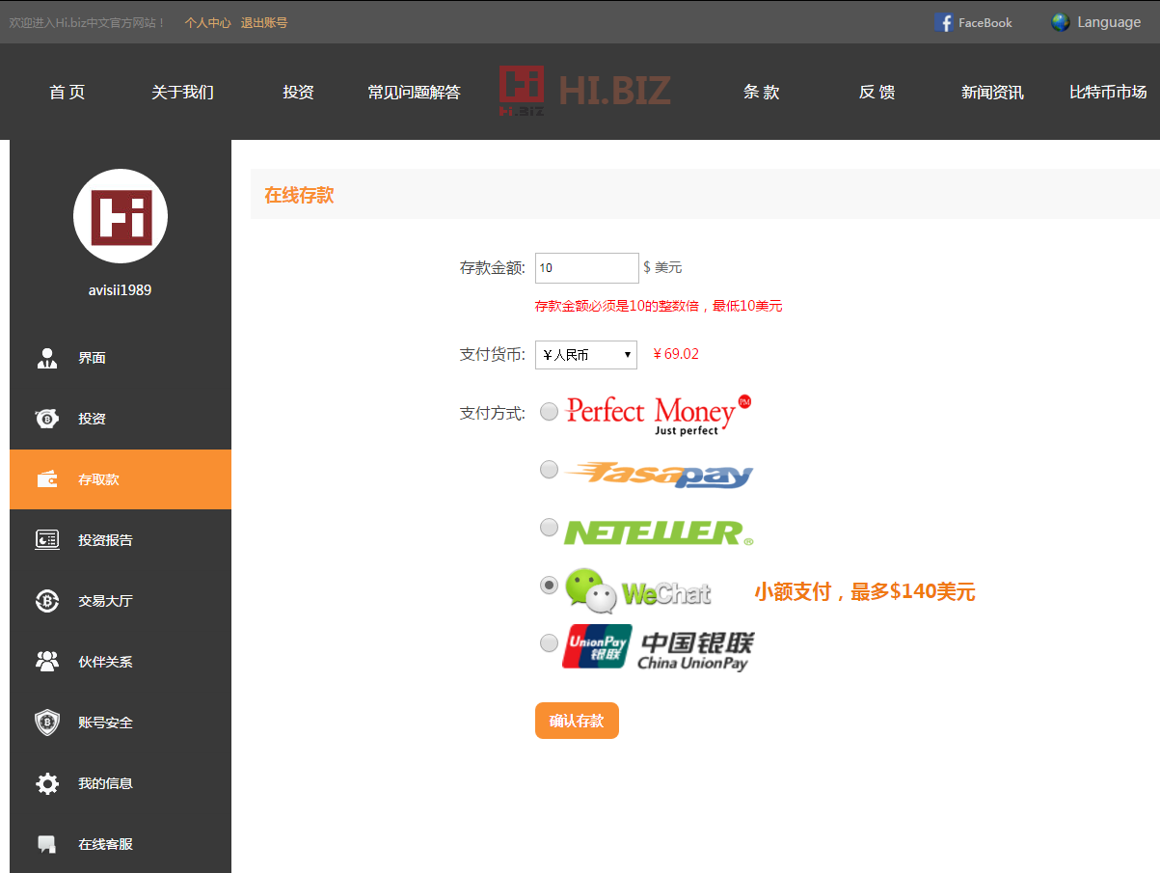Image resolution: width=1160 pixels, height=873 pixels.
Task: Click the user avatar Hi logo
Action: tap(121, 216)
